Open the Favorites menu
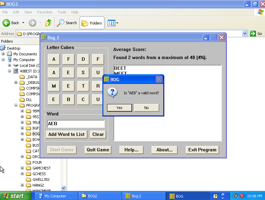Image resolution: width=265 pixels, height=200 pixels. point(45,12)
